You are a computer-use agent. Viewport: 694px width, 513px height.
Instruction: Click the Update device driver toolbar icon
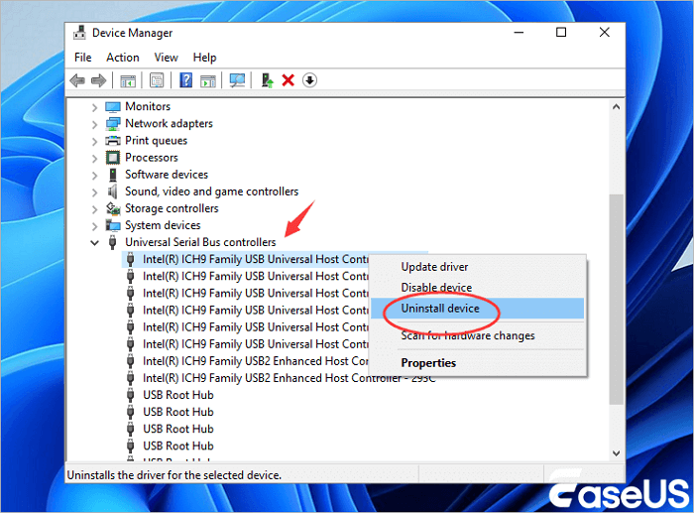tap(267, 80)
